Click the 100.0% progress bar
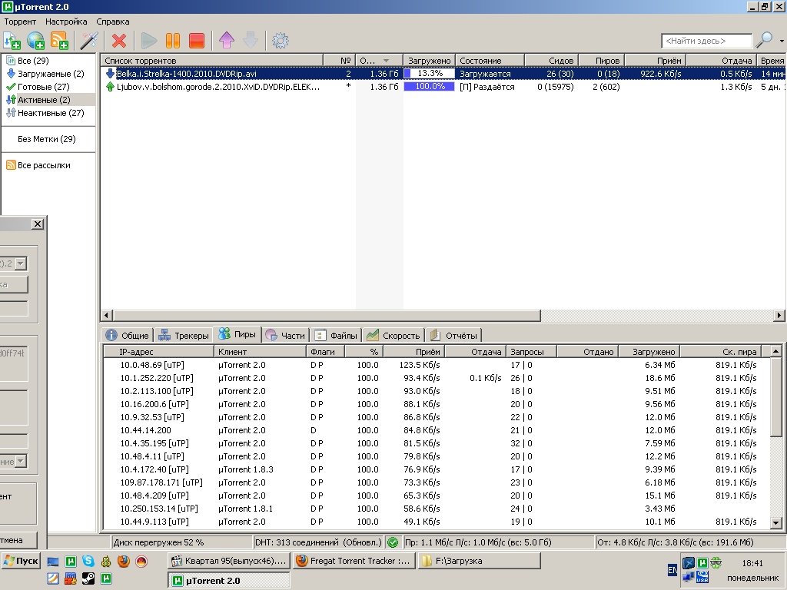This screenshot has height=590, width=787. [429, 87]
